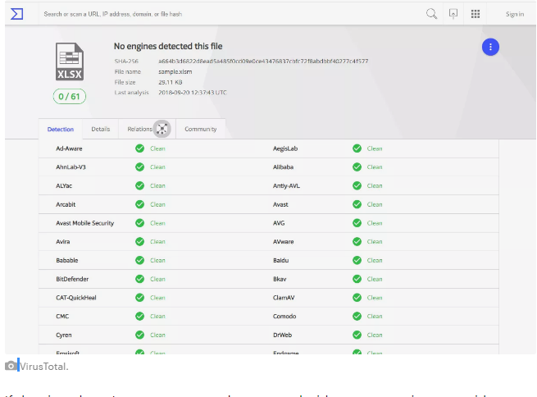Click the green check next to Bkav
This screenshot has width=537, height=397.
coord(357,279)
